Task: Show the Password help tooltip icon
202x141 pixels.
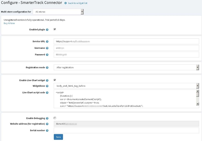Action: (x=47, y=55)
